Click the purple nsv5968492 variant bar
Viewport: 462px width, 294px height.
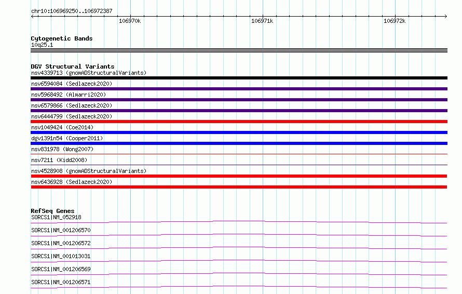[x=239, y=100]
